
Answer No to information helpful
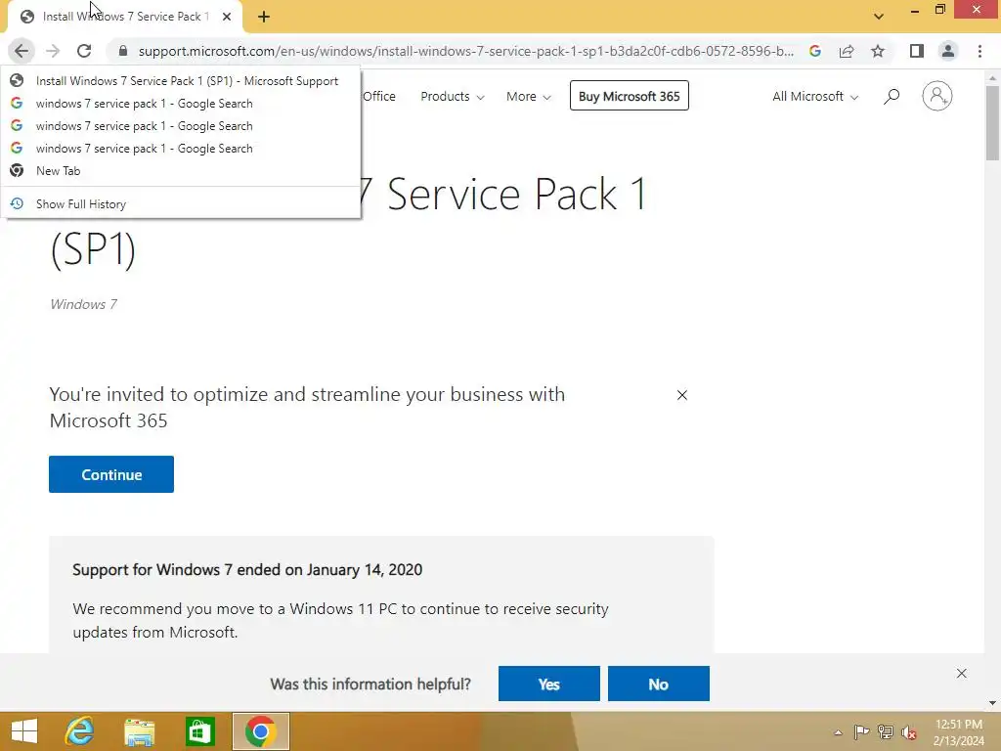(658, 684)
